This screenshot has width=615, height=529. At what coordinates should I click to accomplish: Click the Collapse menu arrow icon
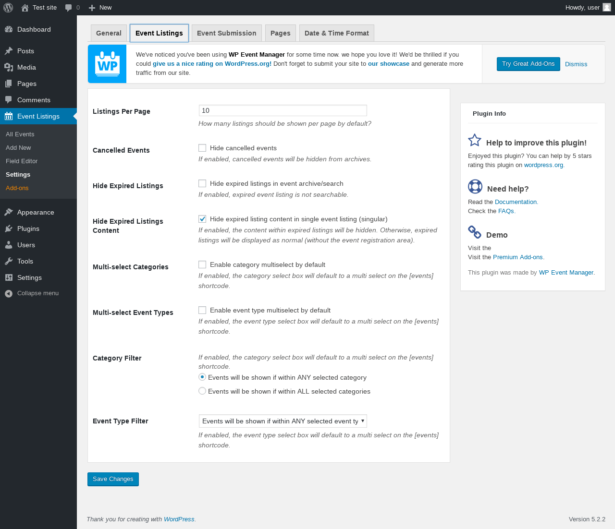pyautogui.click(x=9, y=293)
